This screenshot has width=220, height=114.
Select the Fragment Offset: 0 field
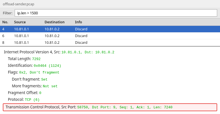click(x=25, y=93)
